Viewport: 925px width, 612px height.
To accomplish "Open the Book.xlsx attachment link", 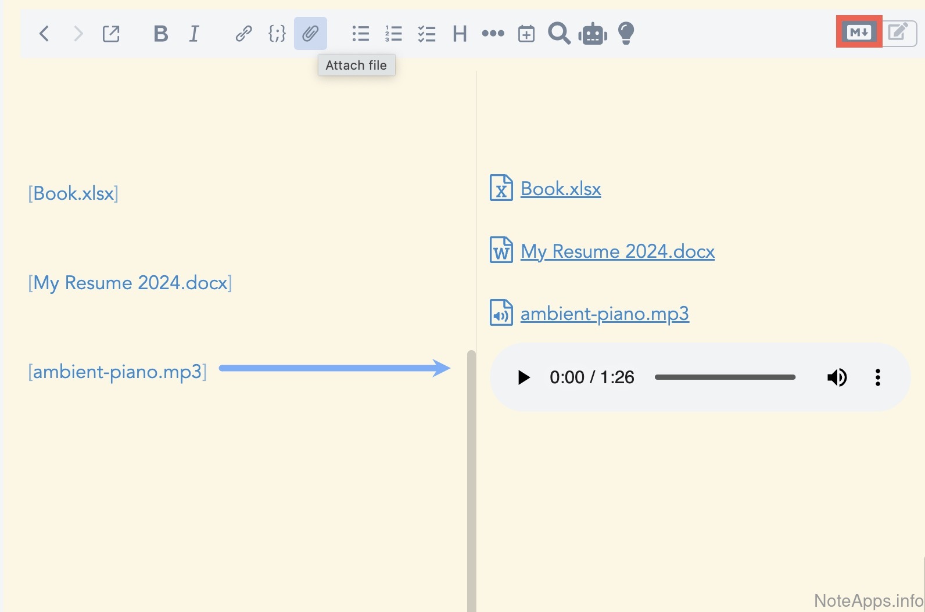I will coord(560,189).
